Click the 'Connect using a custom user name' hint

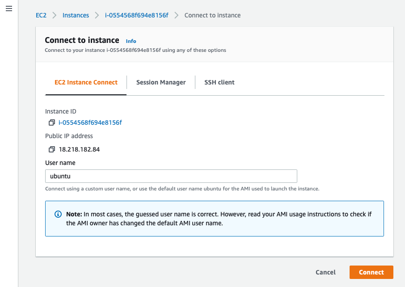pyautogui.click(x=182, y=189)
